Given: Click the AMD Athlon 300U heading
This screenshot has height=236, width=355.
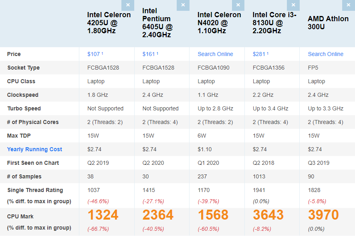Looking at the screenshot, I should click(x=328, y=23).
